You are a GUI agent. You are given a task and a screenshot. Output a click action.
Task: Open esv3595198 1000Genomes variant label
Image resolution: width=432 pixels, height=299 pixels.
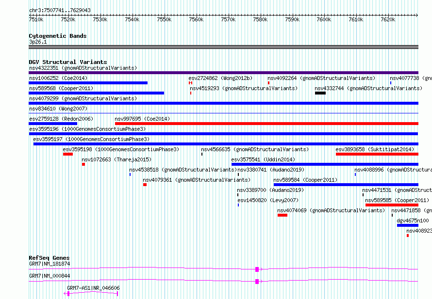coord(121,149)
